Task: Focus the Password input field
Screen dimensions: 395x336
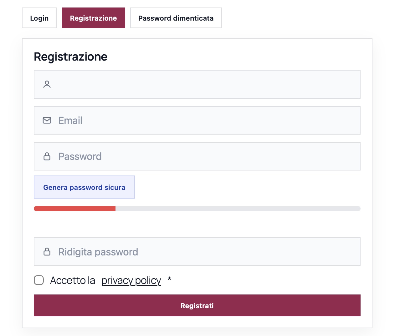Action: tap(203, 156)
